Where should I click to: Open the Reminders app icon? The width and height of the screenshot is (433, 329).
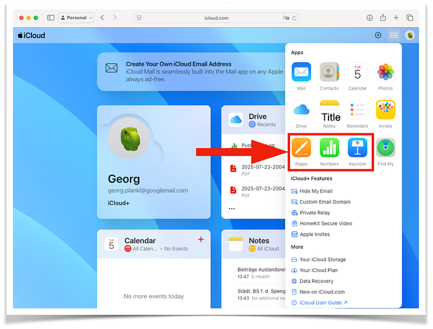coord(358,110)
